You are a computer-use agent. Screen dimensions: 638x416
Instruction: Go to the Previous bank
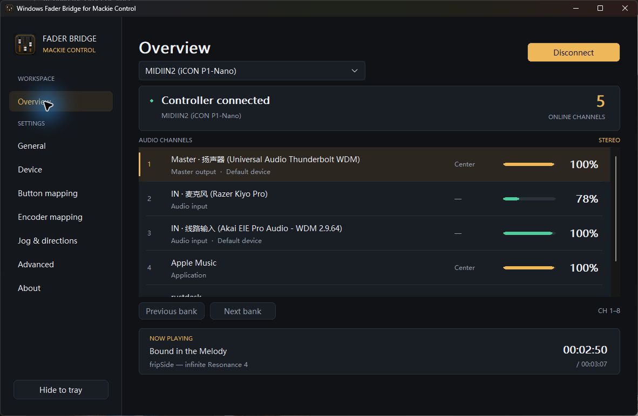[x=171, y=311]
